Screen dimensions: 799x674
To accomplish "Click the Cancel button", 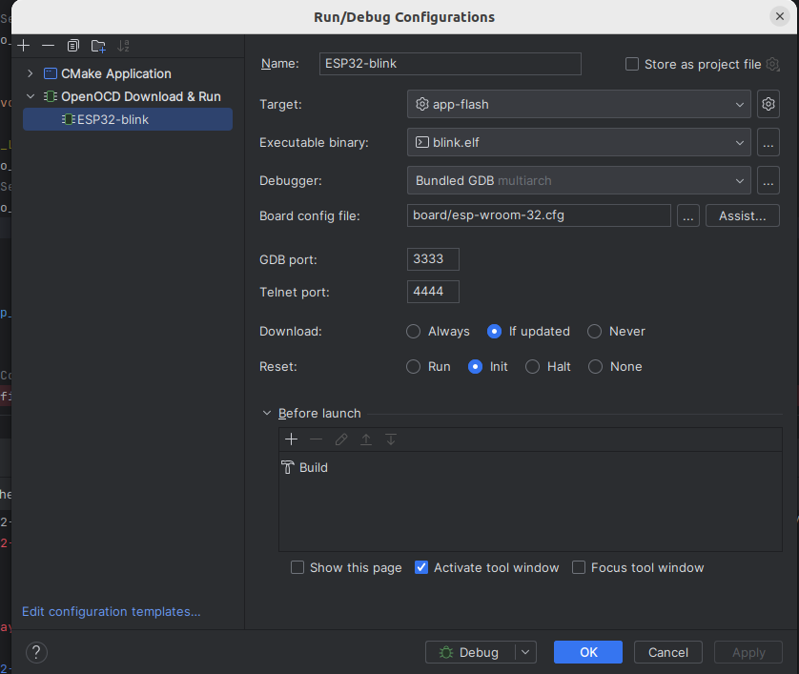I will 668,652.
